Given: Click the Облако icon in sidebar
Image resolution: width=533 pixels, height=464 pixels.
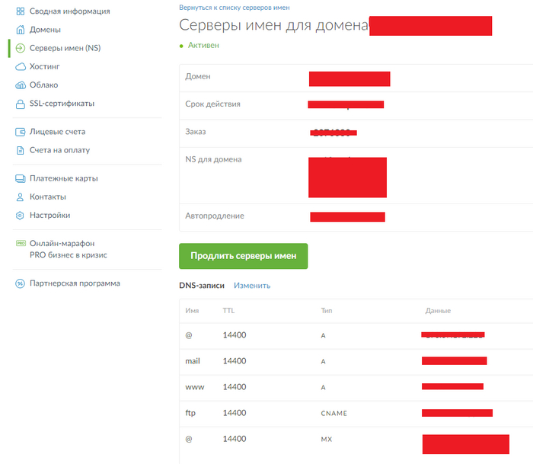Looking at the screenshot, I should tap(21, 85).
